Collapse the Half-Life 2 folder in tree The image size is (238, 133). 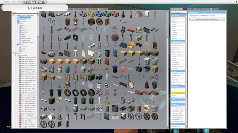click(15, 45)
